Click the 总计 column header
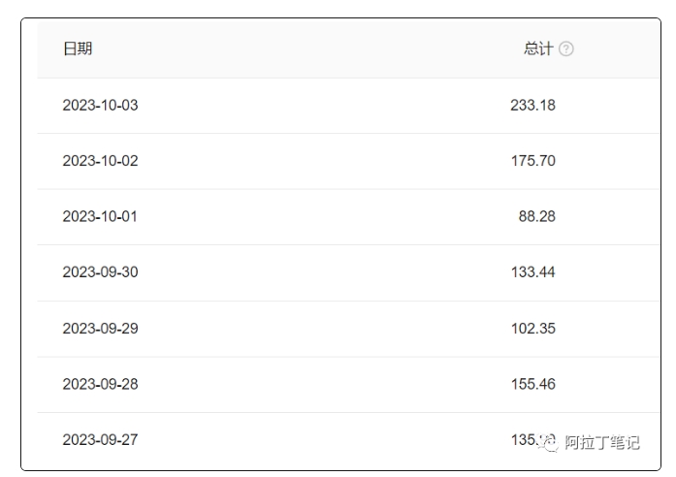Image resolution: width=676 pixels, height=477 pixels. click(x=538, y=49)
